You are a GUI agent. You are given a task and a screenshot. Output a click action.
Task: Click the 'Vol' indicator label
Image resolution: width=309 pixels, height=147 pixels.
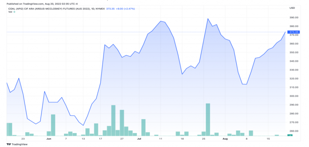click(x=10, y=12)
